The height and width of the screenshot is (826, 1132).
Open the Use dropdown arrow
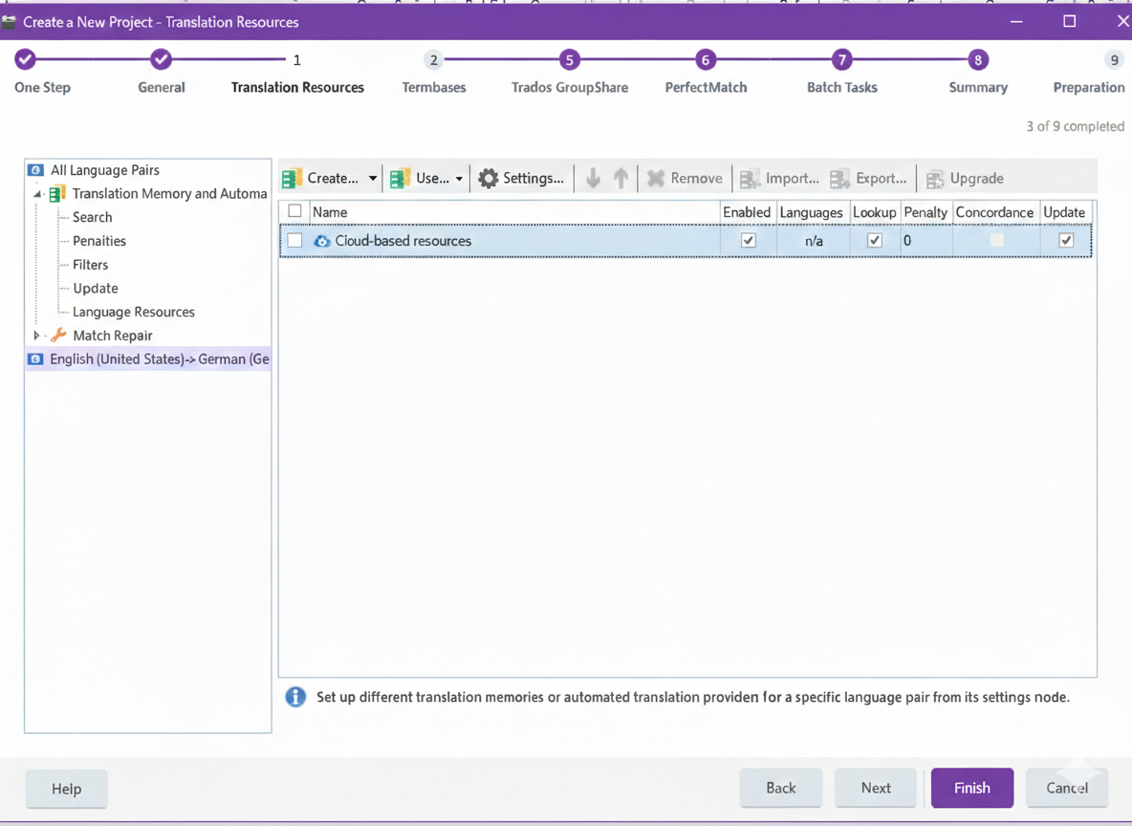coord(459,179)
